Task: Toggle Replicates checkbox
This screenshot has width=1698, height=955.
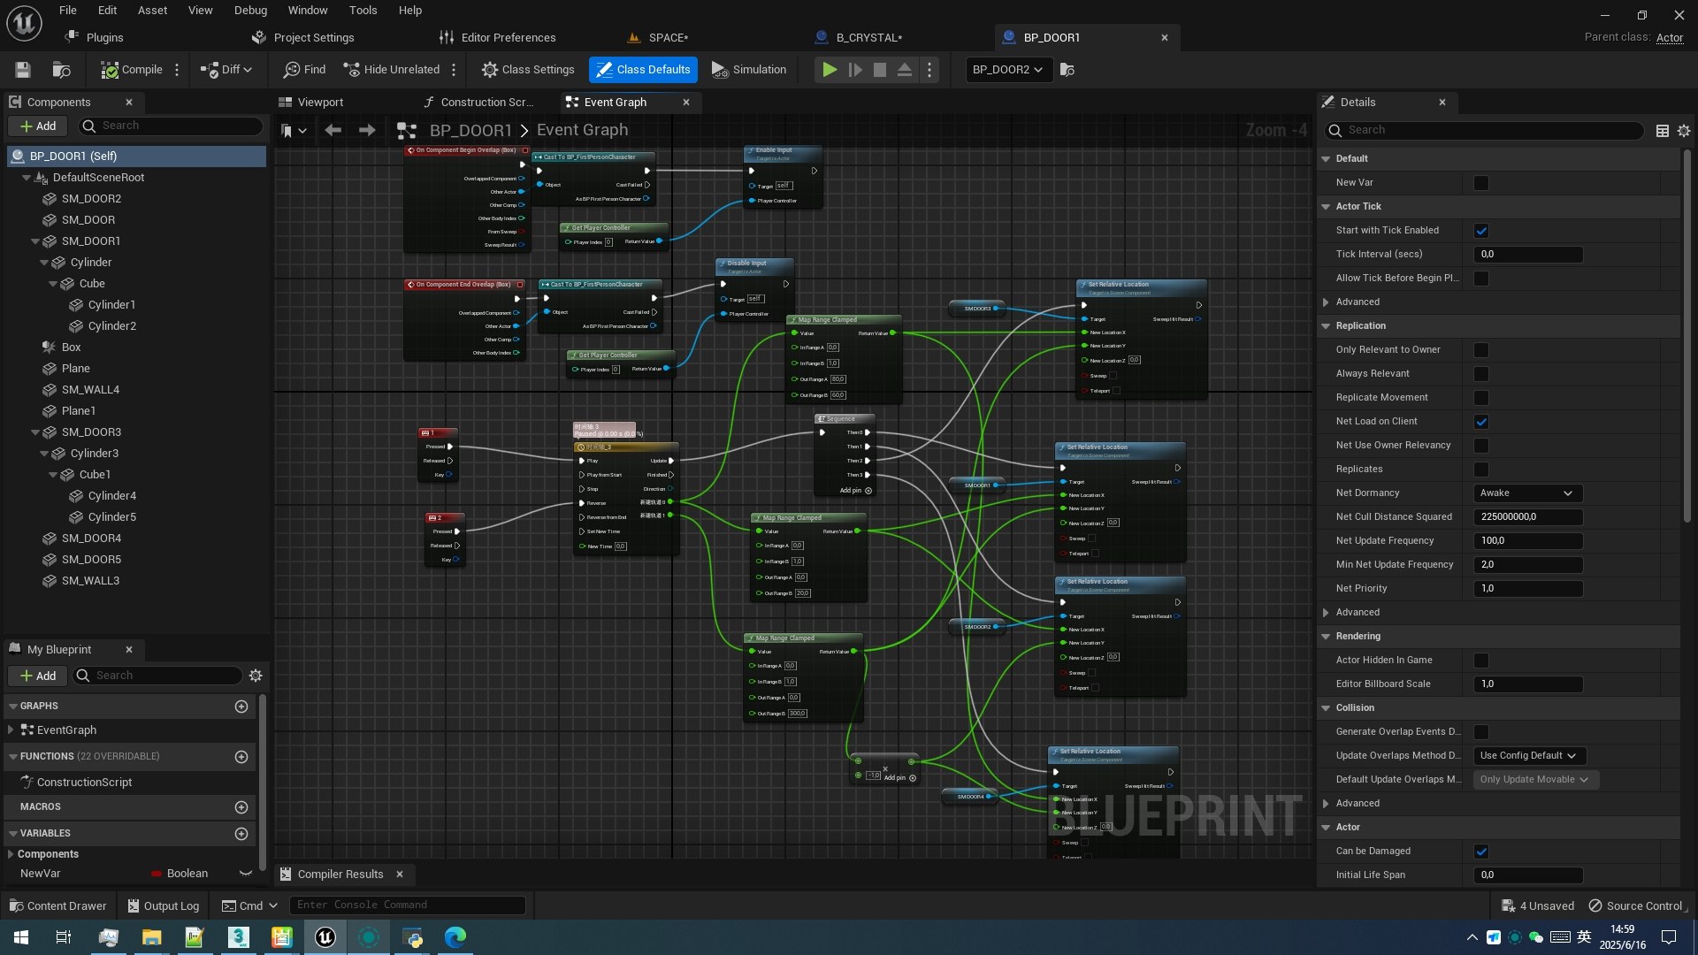Action: (1481, 470)
